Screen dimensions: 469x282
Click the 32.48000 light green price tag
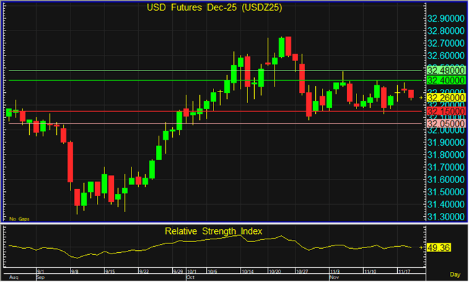[445, 70]
